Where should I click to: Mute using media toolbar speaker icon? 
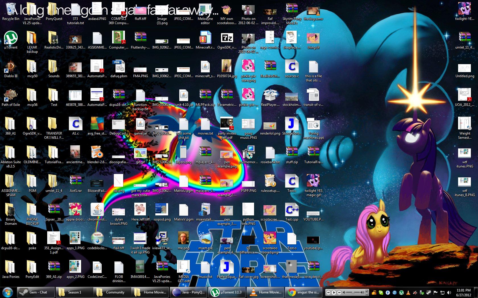click(344, 293)
